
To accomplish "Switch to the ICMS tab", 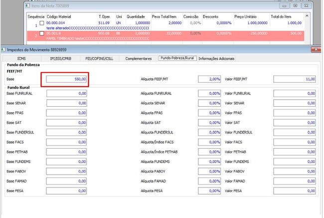I will click(21, 58).
